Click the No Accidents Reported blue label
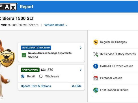Screen dimensions: 138x103 [x=36, y=48]
